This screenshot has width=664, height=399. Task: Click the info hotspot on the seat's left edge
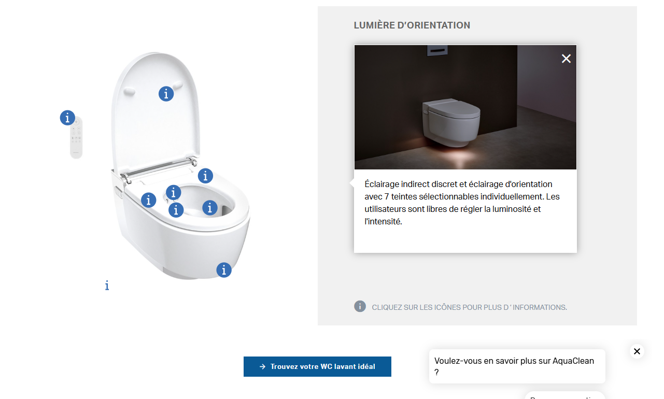point(149,199)
